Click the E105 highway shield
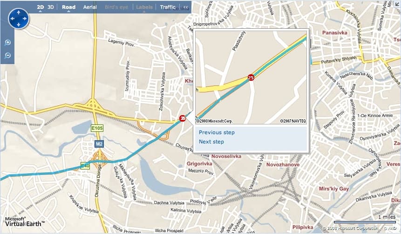This screenshot has width=401, height=234. [97, 128]
